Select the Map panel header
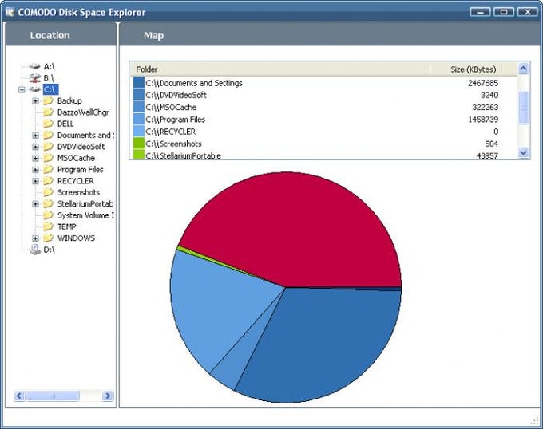 point(330,34)
